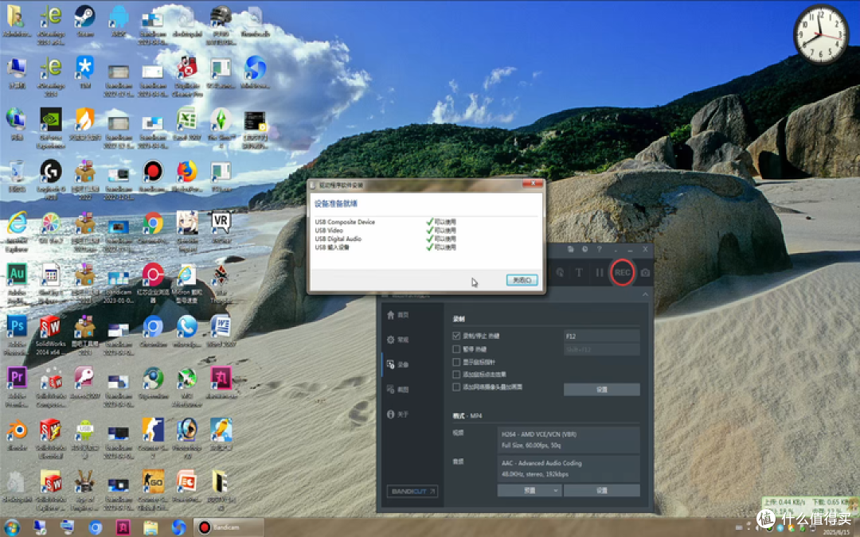Open General (常规) tab in Bandicam sidebar
The image size is (860, 537).
click(x=398, y=340)
